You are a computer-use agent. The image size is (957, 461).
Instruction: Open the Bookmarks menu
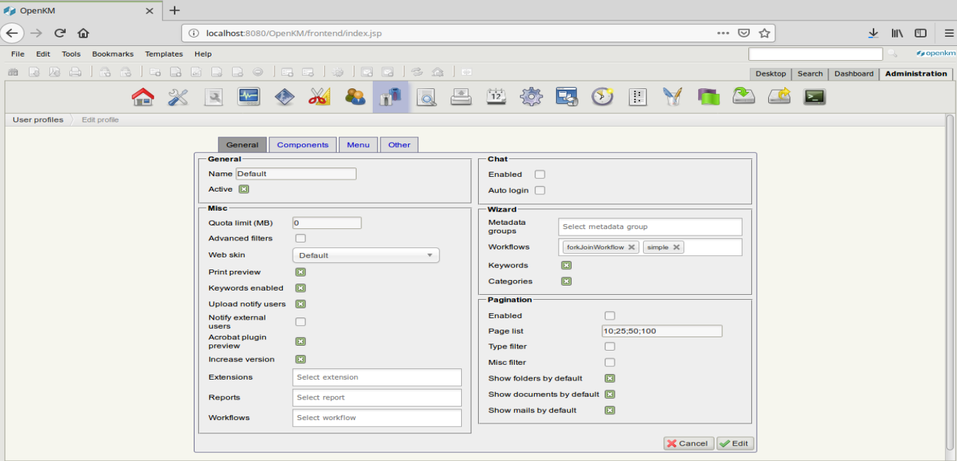coord(112,54)
